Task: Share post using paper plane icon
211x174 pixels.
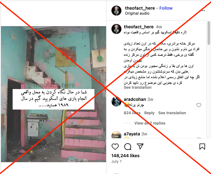Action: [x=140, y=146]
